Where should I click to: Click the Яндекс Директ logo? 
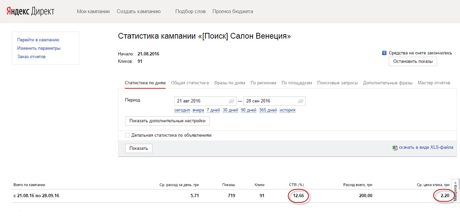[30, 11]
